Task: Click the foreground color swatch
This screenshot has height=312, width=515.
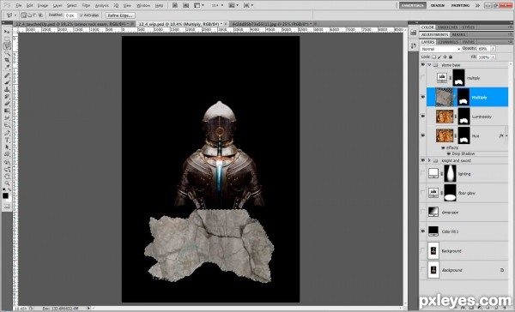Action: click(6, 196)
